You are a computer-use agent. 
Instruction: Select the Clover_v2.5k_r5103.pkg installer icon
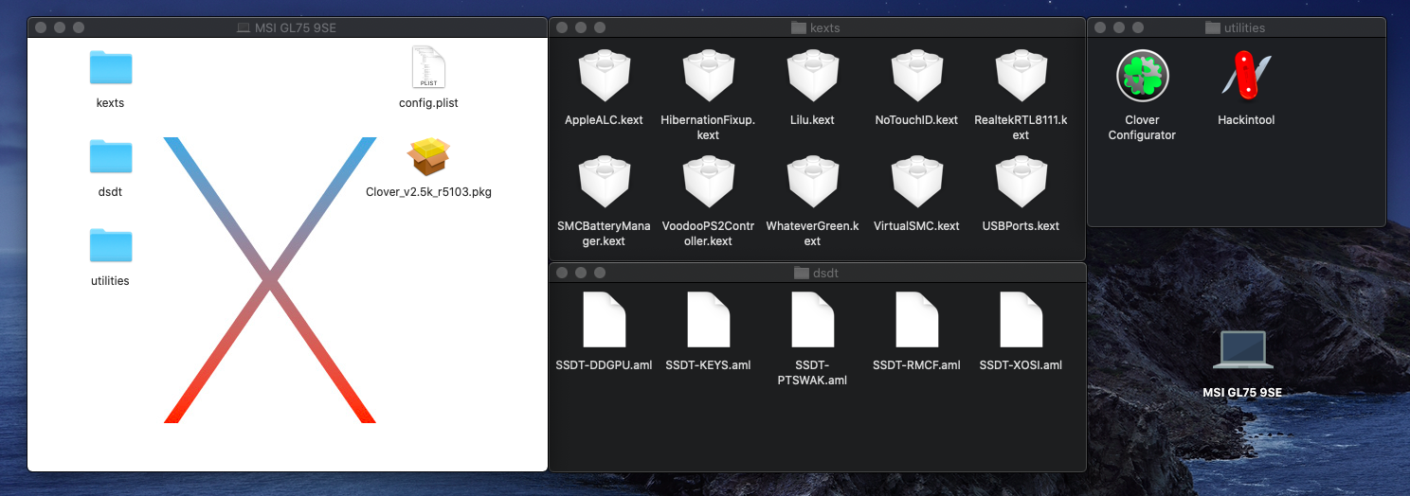tap(428, 156)
